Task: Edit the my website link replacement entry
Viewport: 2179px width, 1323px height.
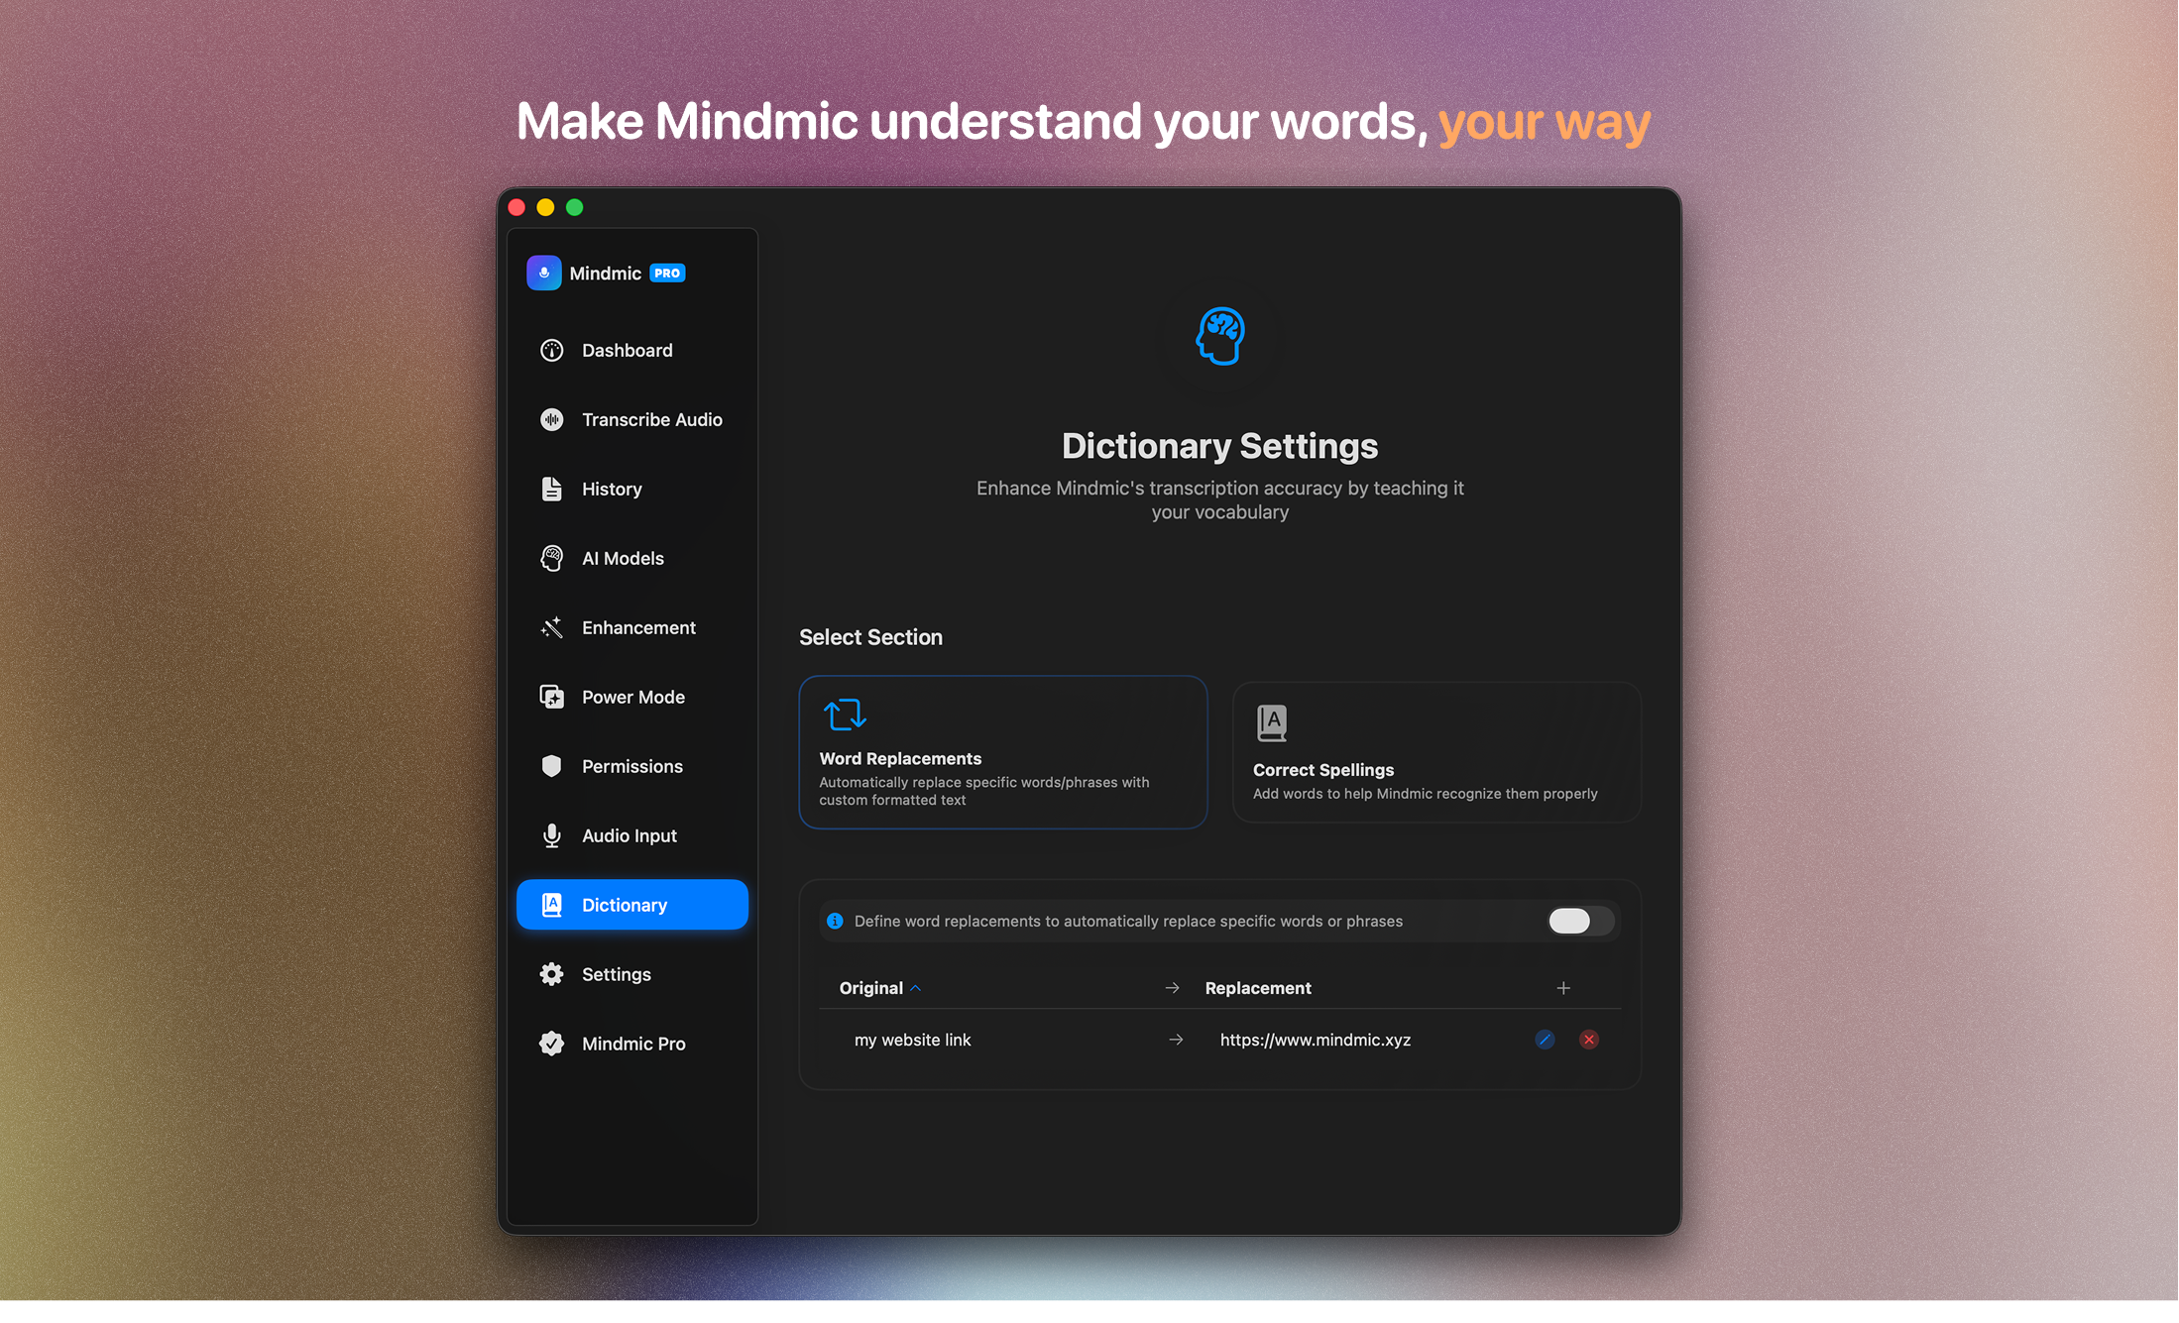Action: [x=1545, y=1040]
